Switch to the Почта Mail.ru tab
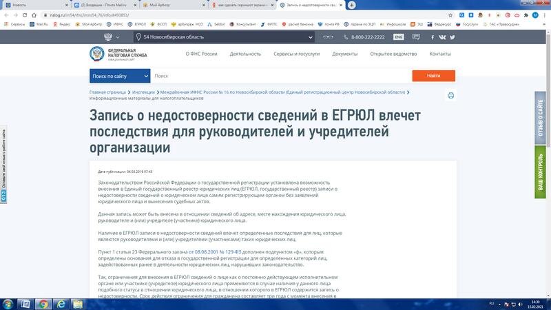The image size is (551, 310). [x=105, y=5]
